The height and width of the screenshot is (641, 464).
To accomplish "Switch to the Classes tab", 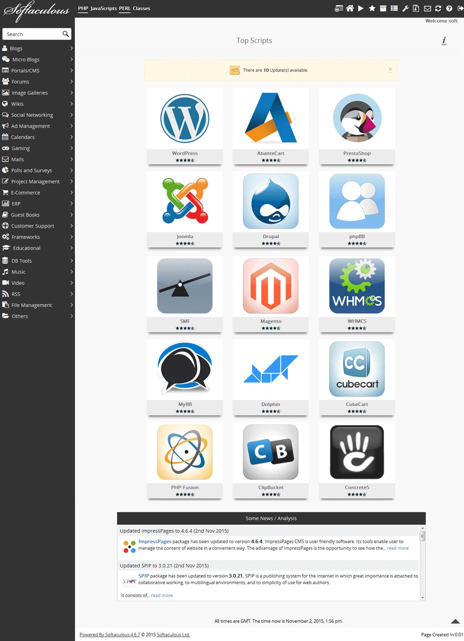I will [142, 9].
